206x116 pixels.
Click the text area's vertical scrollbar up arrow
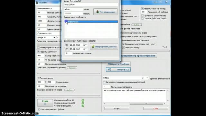(x=168, y=91)
